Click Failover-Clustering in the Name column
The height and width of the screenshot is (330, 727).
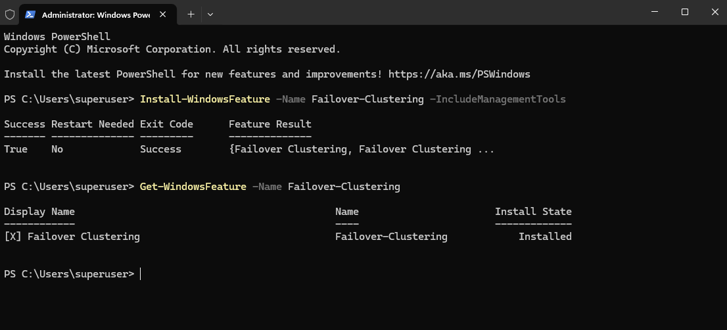point(391,237)
